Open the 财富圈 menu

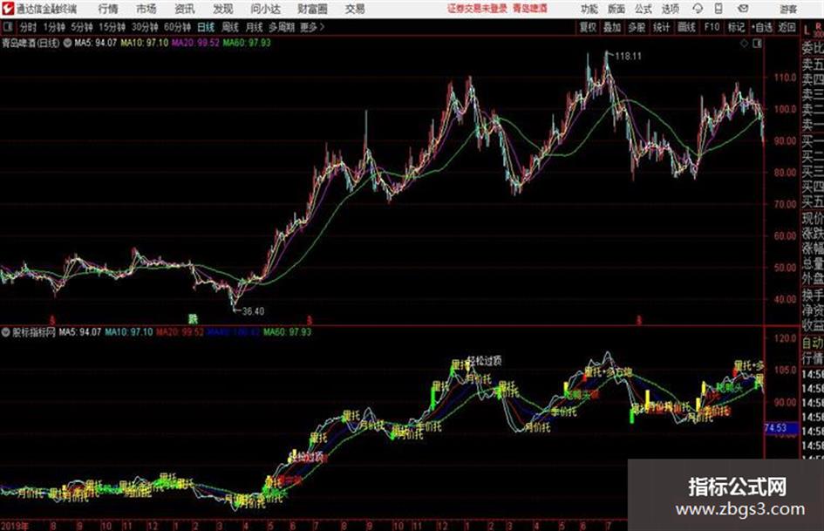tap(312, 9)
